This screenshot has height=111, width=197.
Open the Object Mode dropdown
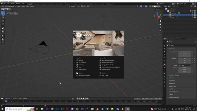click(10, 6)
